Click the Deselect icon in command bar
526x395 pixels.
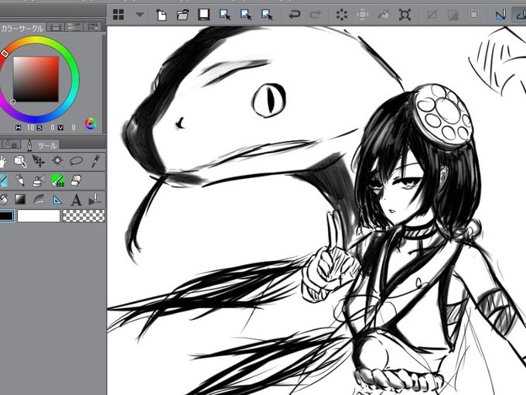(x=432, y=15)
